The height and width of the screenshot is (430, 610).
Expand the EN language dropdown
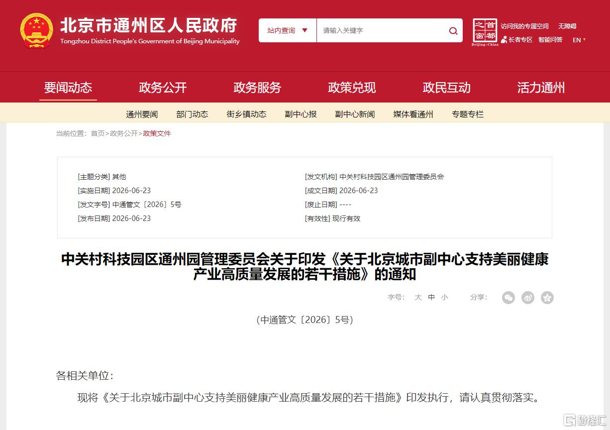(x=579, y=40)
